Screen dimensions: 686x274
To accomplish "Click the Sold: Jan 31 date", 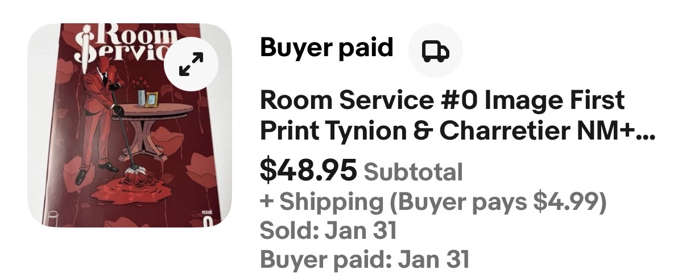I will pyautogui.click(x=328, y=231).
